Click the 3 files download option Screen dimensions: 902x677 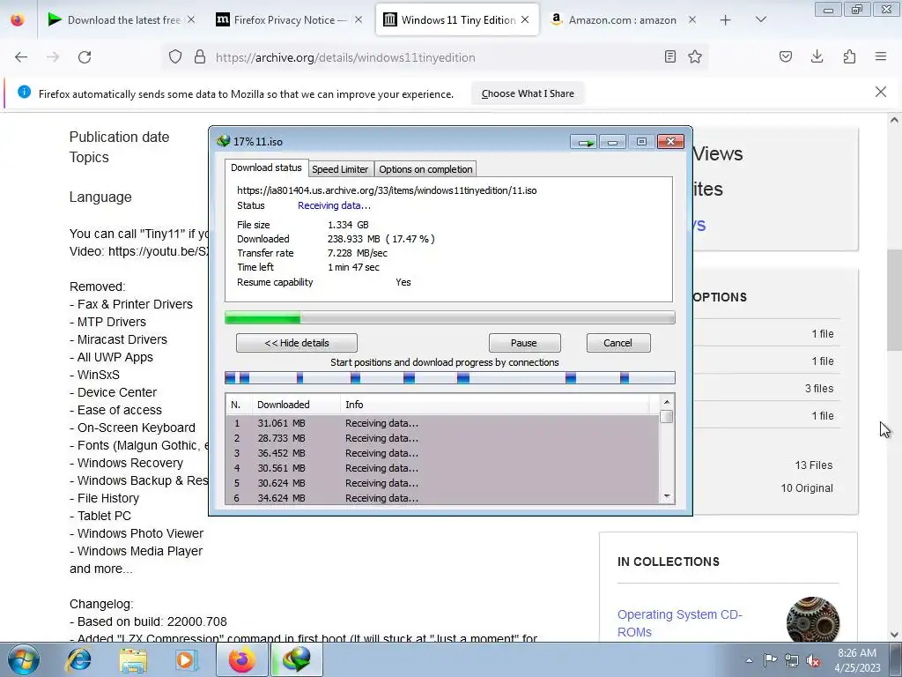tap(819, 389)
